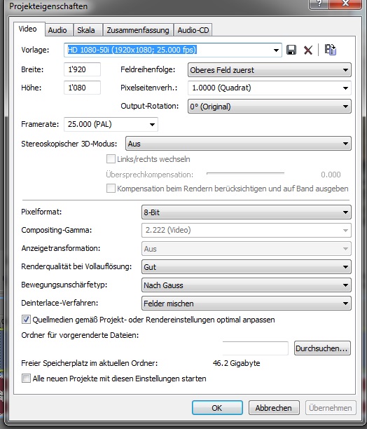Click the '46.2 Gigabyte' free space value

[x=236, y=363]
